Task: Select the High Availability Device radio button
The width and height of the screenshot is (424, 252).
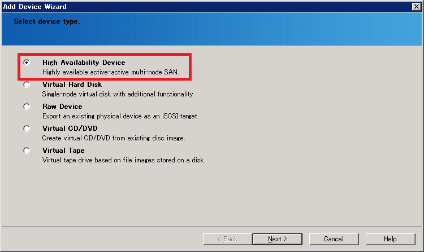Action: click(27, 63)
